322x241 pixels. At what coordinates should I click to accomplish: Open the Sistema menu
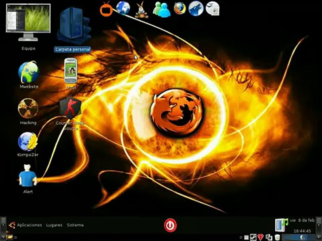[x=75, y=225]
